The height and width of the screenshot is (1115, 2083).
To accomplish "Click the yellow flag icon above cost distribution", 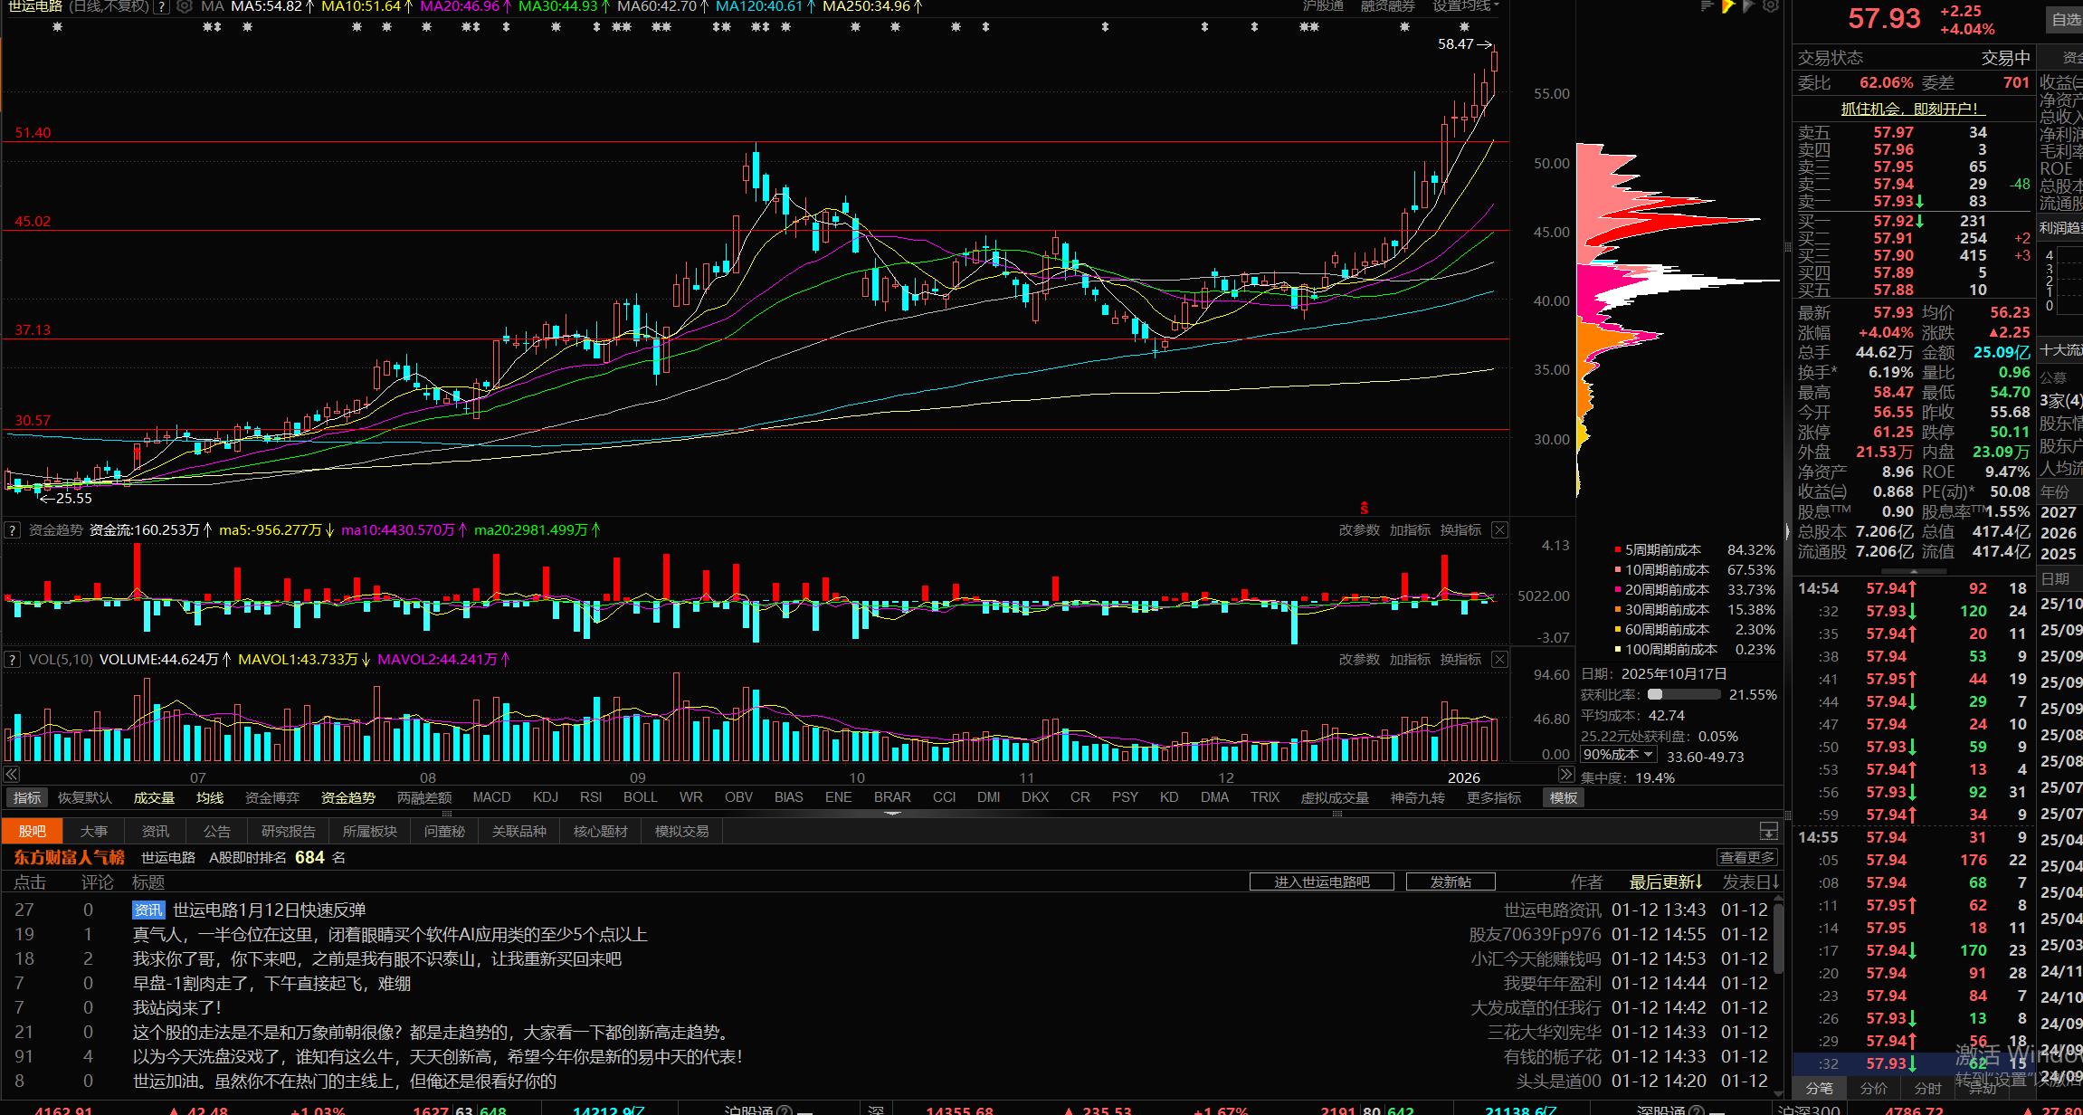I will 1727,6.
